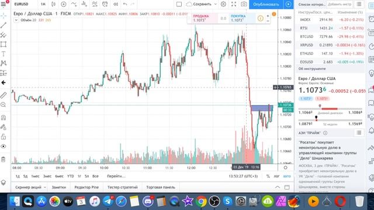
Task: Collapse the bottom panel with chevron-up
Action: [278, 187]
